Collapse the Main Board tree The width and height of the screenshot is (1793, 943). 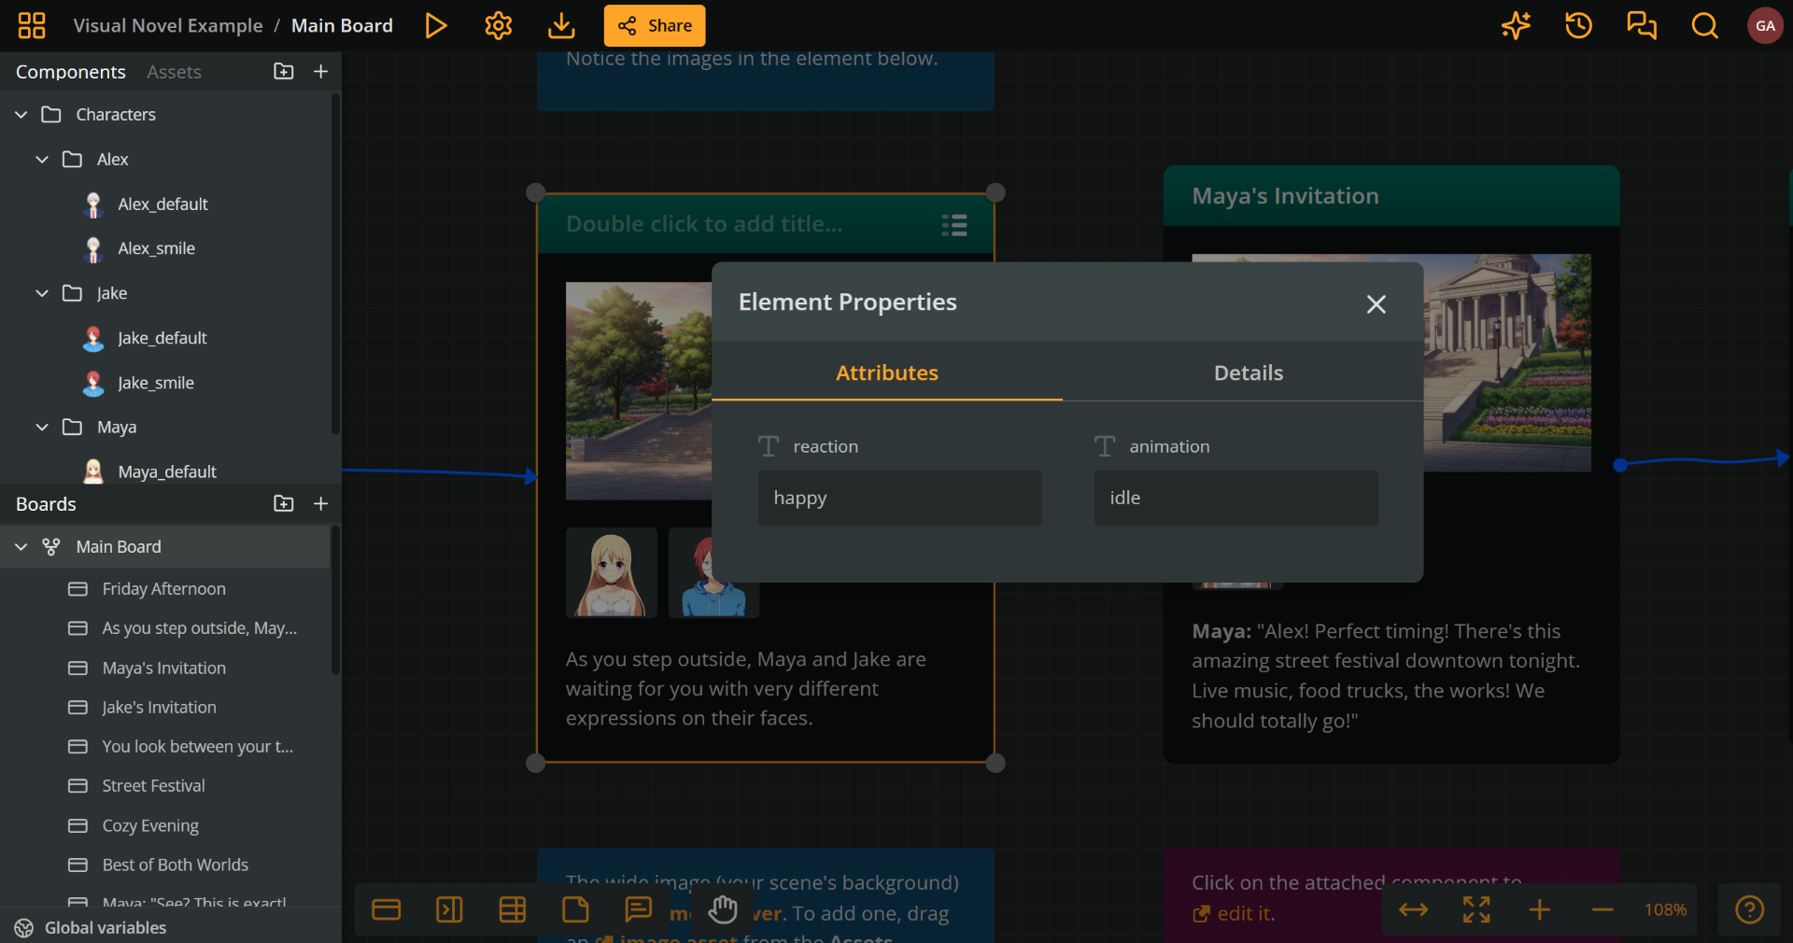click(x=20, y=547)
